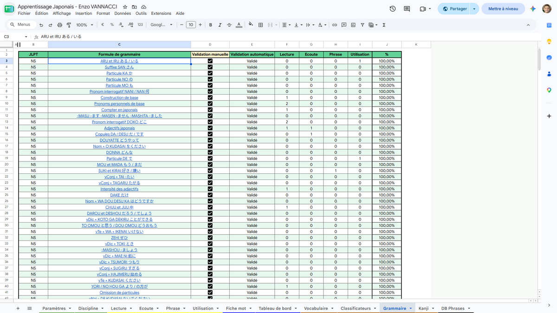Open Google Keep in side panel
Viewport: 557px width, 313px height.
[549, 41]
